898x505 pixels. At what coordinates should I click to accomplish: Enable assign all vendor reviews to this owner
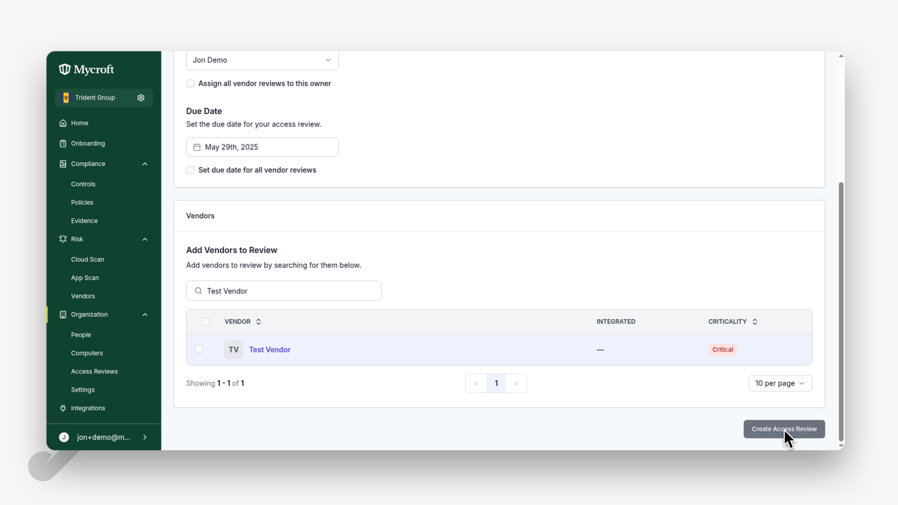[190, 84]
